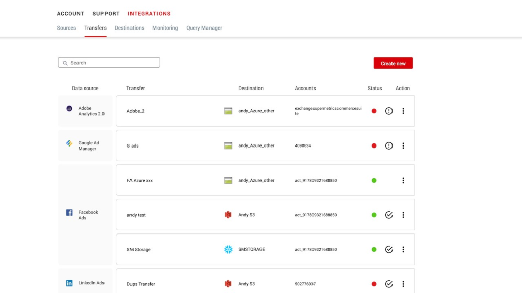522x293 pixels.
Task: Switch to the Sources tab
Action: [66, 28]
